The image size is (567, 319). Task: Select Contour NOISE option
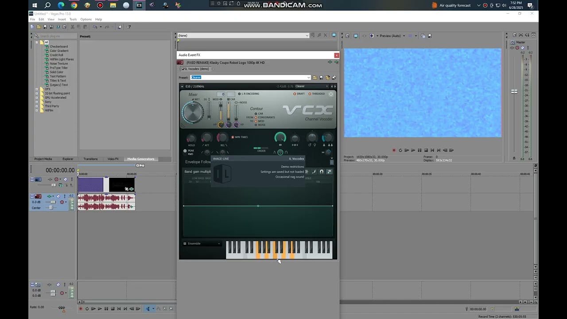pyautogui.click(x=256, y=125)
